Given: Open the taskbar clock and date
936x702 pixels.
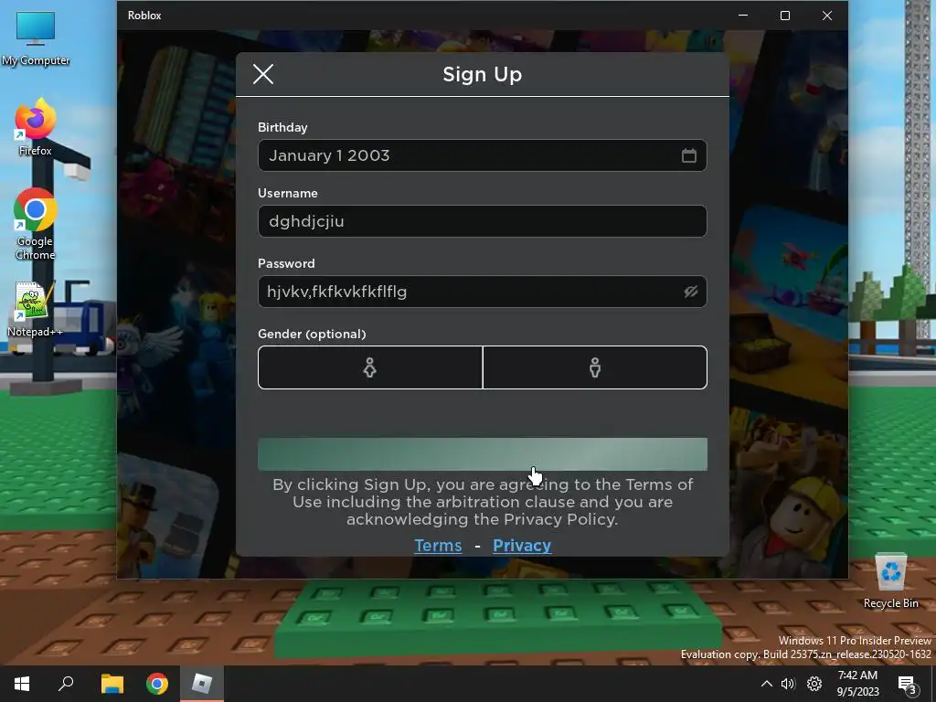Looking at the screenshot, I should [857, 684].
